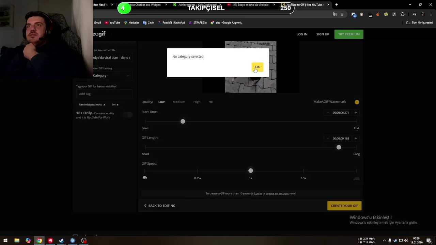
Task: Open a new browser tab
Action: (x=337, y=5)
